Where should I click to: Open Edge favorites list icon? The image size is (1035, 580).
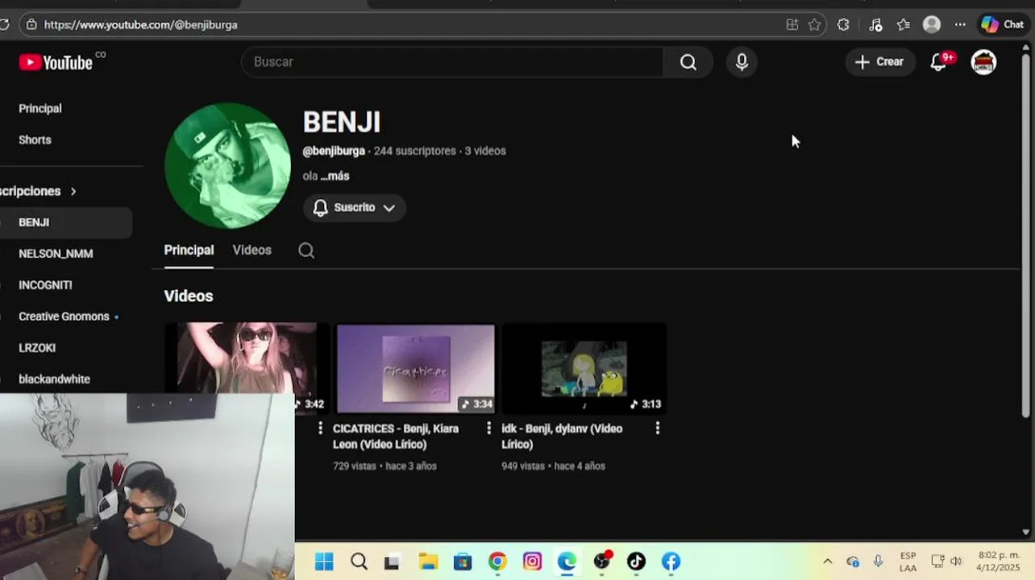(x=904, y=25)
